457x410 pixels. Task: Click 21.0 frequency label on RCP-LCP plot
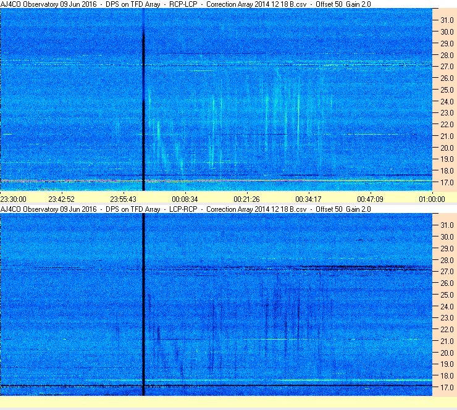(447, 136)
